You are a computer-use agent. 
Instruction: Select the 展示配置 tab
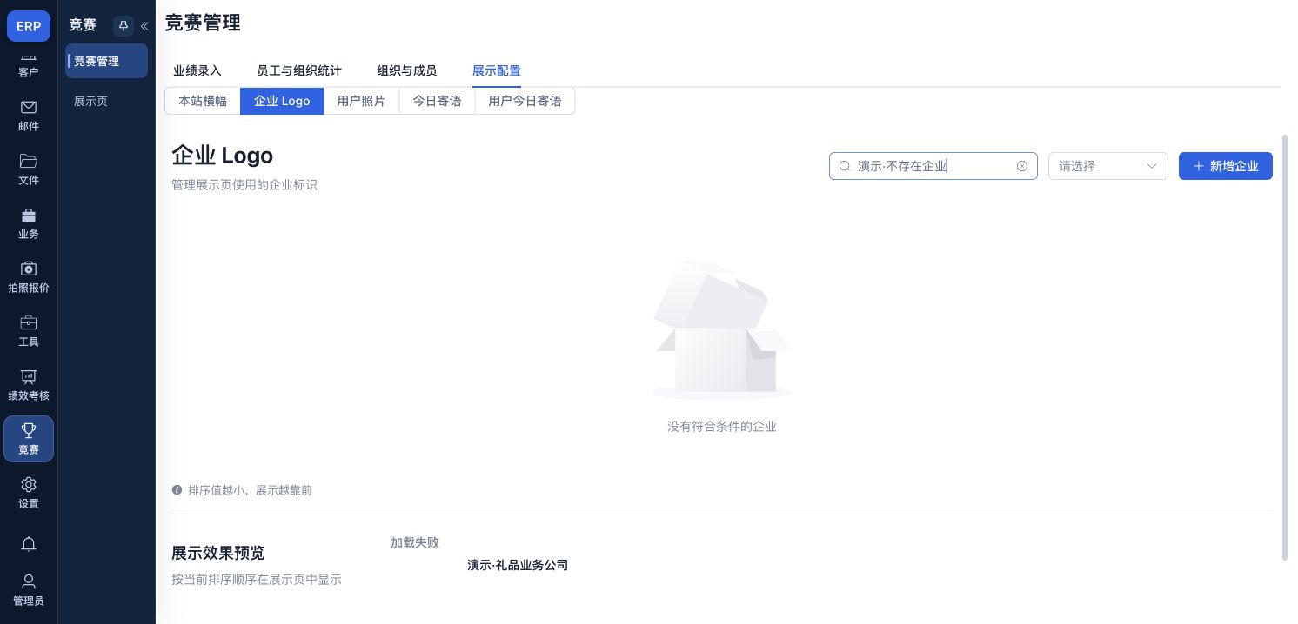[x=497, y=70]
